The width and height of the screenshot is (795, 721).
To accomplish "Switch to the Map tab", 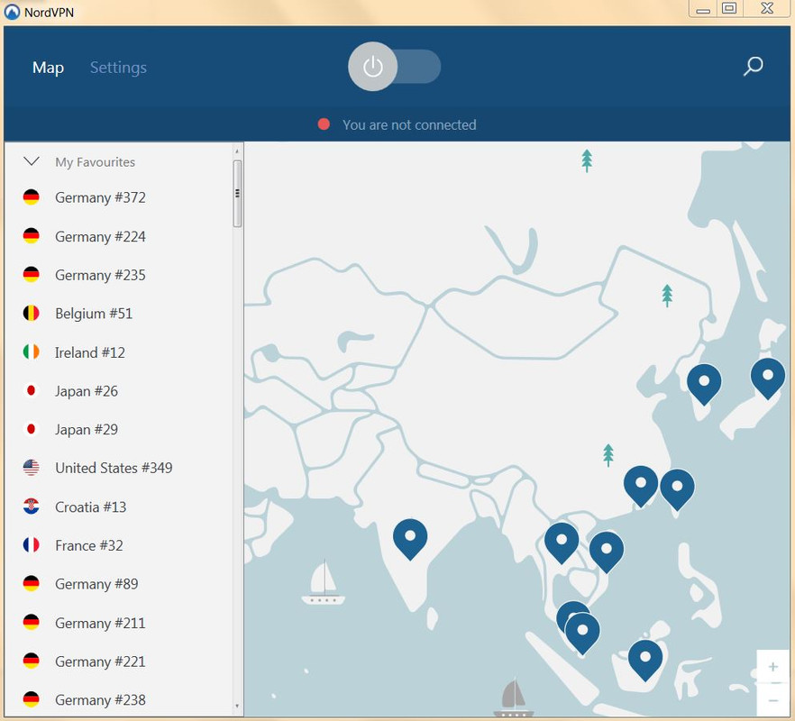I will 48,68.
